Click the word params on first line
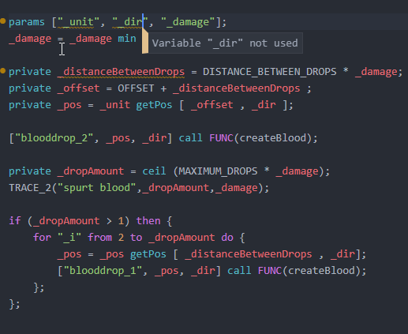408x334 pixels. click(27, 22)
